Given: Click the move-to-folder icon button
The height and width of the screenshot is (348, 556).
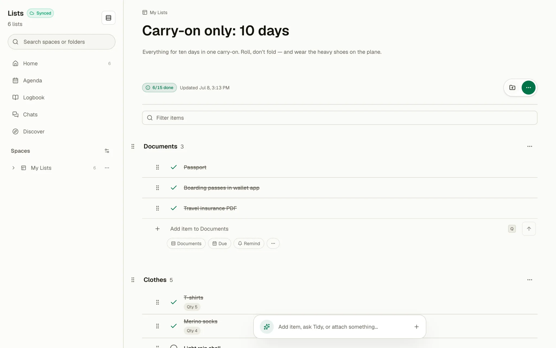Looking at the screenshot, I should pyautogui.click(x=512, y=88).
